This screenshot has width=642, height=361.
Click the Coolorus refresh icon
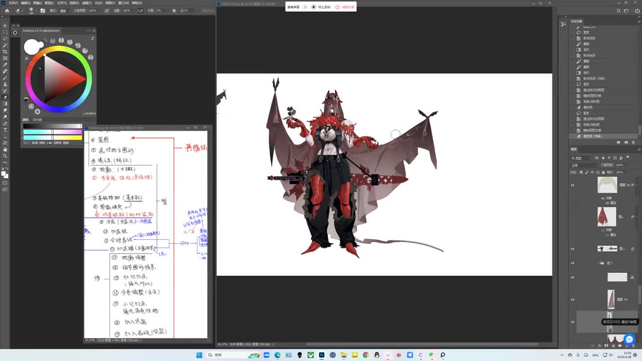pos(93,38)
